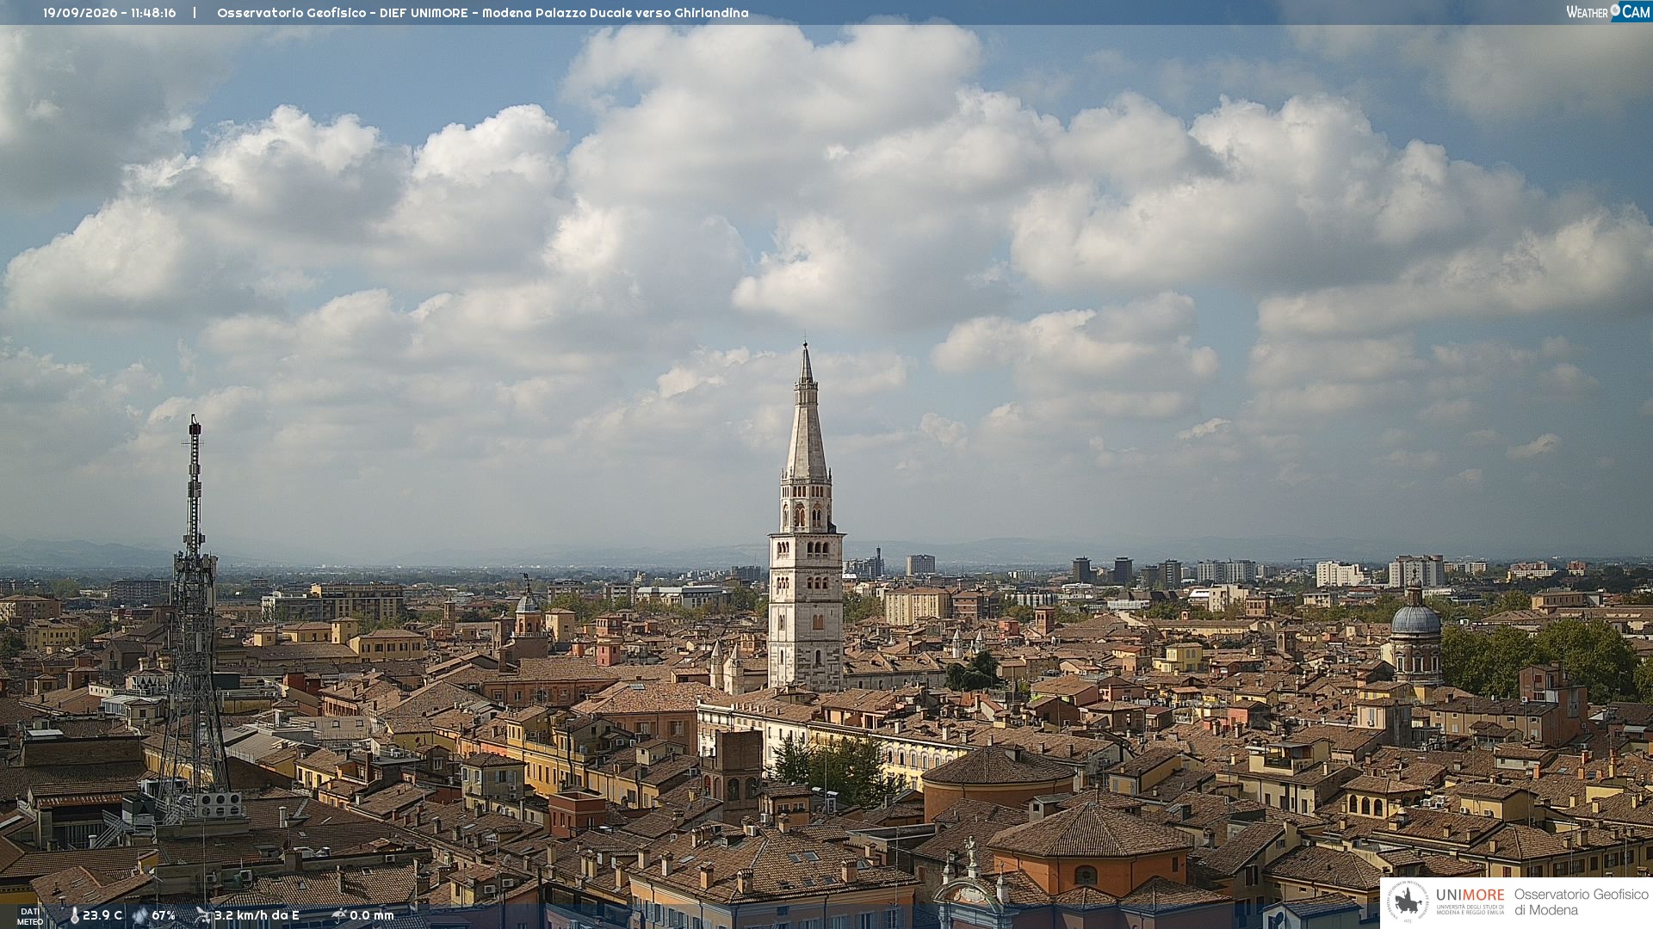Select the 3.2 km/h da E wind reading
The width and height of the screenshot is (1653, 929).
tap(257, 915)
